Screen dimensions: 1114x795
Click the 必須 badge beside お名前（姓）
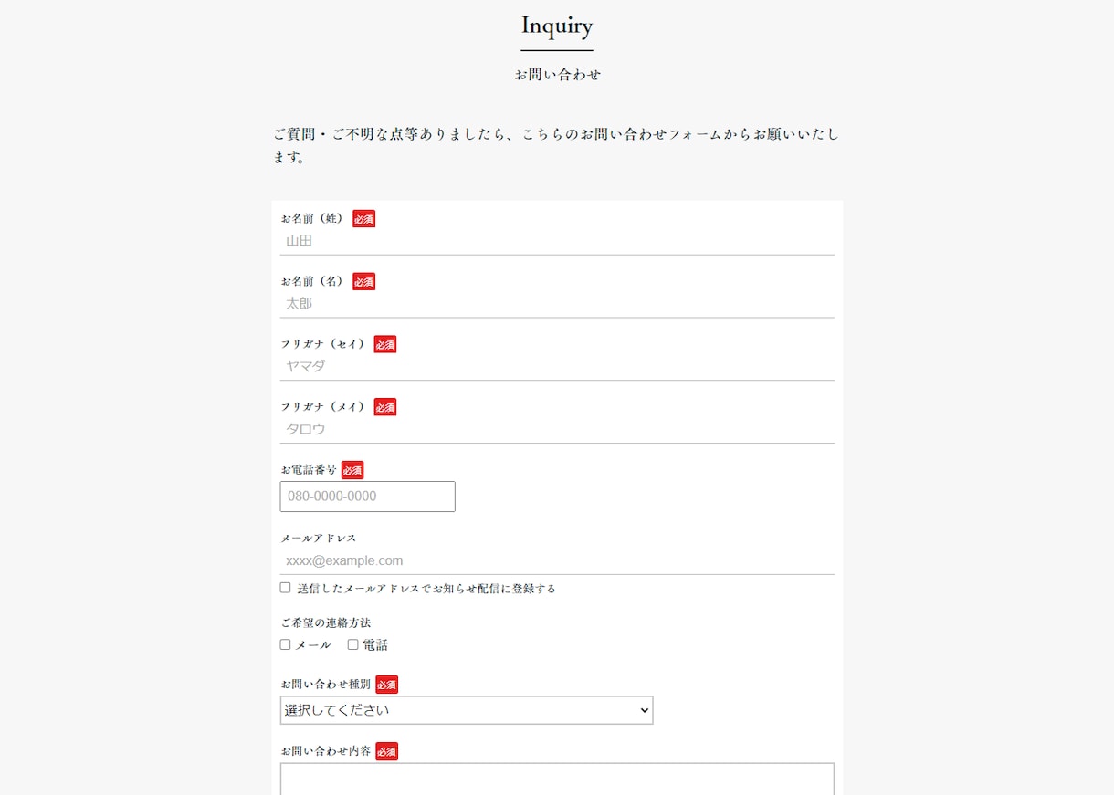pos(364,219)
